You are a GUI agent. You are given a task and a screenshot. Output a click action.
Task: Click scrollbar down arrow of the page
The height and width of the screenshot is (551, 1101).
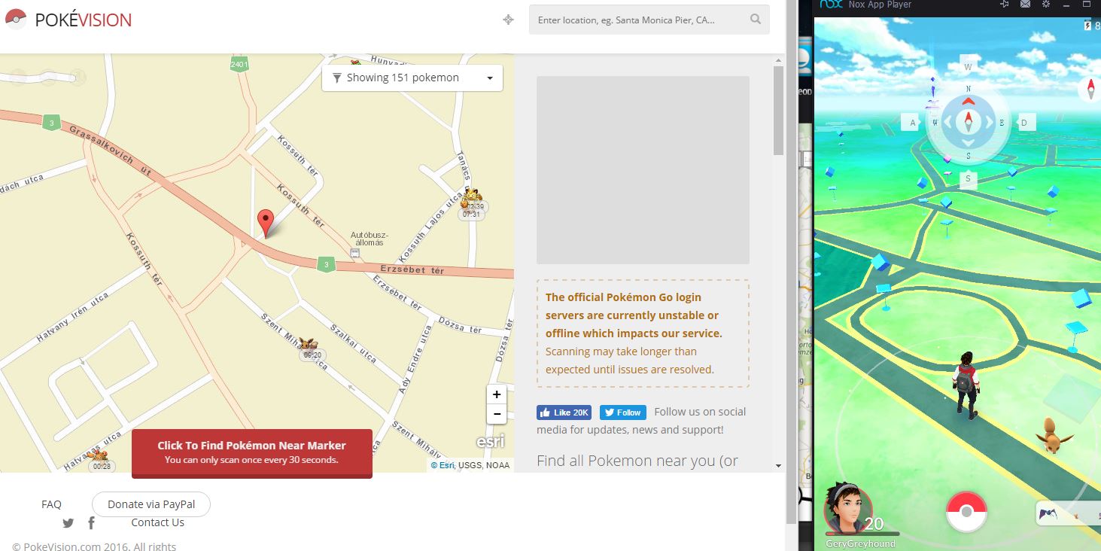(779, 466)
